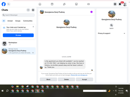Go to the Home feed icon

click(40, 4)
